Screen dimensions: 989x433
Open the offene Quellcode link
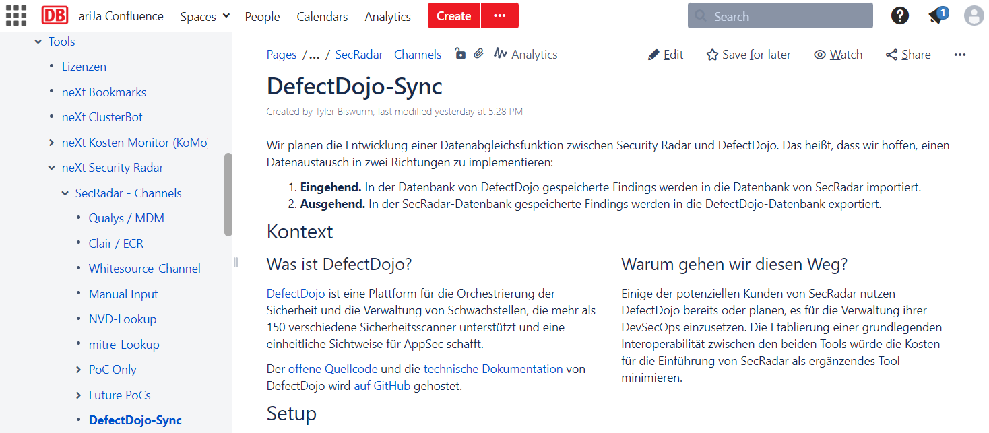click(x=333, y=369)
